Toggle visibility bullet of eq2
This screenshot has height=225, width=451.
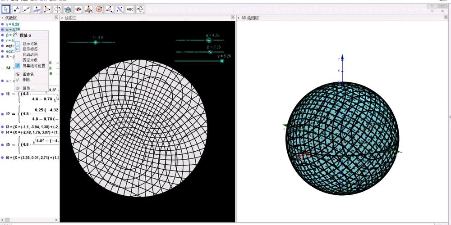click(x=3, y=51)
